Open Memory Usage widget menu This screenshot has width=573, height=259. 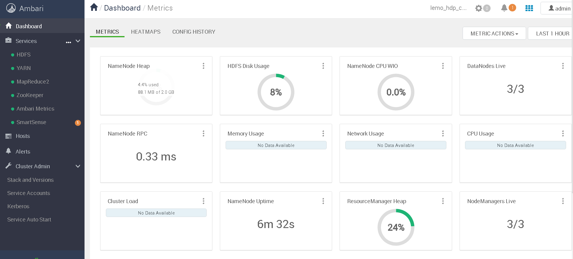point(323,133)
